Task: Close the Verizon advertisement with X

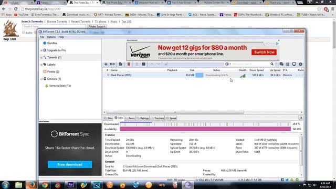Action: (279, 40)
